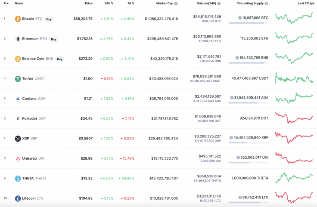
Task: Click the Ethereum diamond logo icon
Action: pyautogui.click(x=18, y=39)
